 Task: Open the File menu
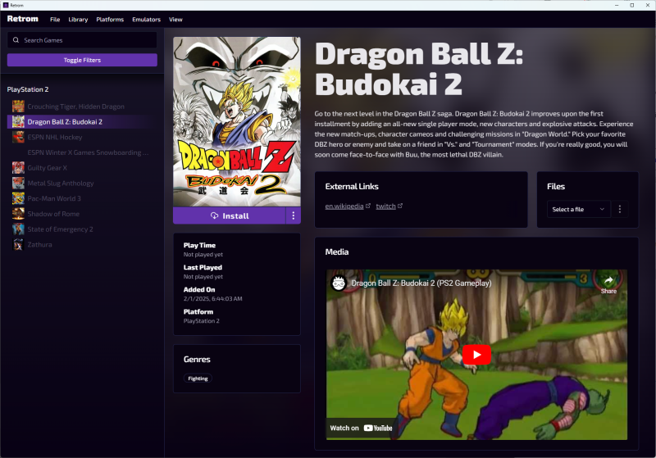click(x=55, y=19)
